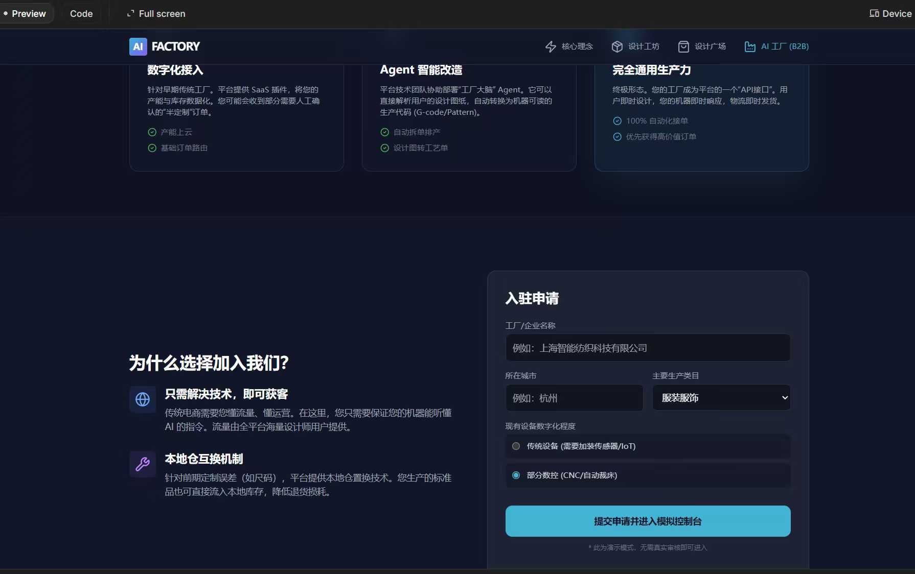This screenshot has height=574, width=915.
Task: Open 核心理念 navigation menu item
Action: point(577,46)
